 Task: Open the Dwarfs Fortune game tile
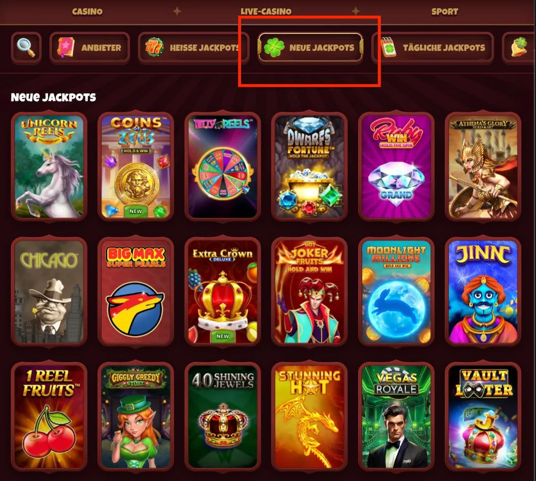pos(309,166)
